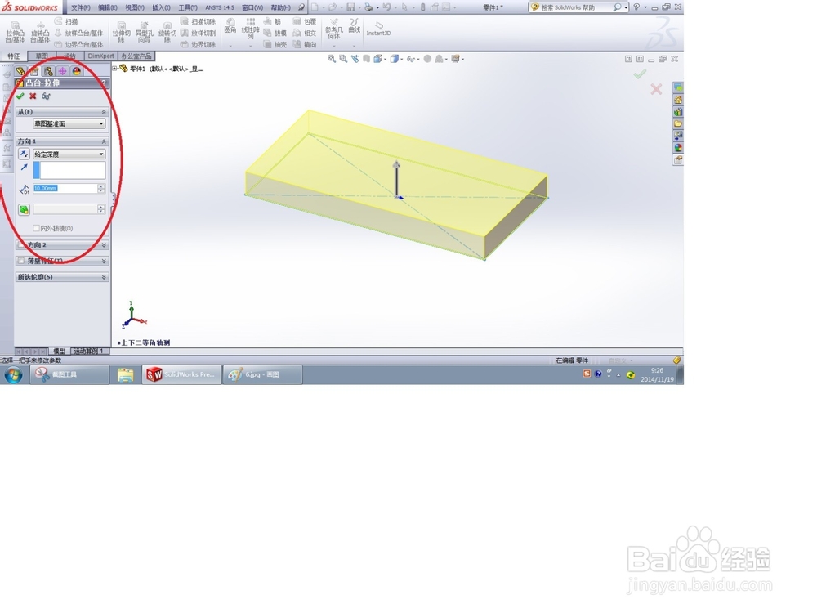Check the 薄壁特征(T) thin-feature checkbox
The image size is (817, 613).
click(x=20, y=261)
